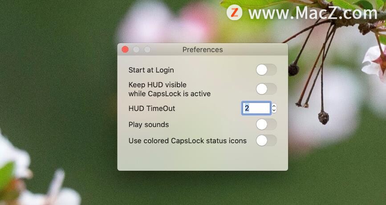Enable colored CapsLock status icons switch
This screenshot has width=386, height=205.
pyautogui.click(x=266, y=141)
